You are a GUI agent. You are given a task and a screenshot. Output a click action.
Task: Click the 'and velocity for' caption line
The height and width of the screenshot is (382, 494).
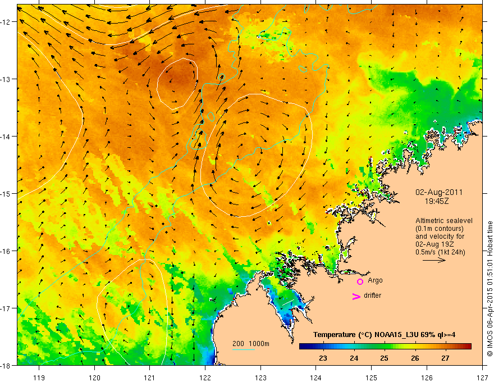440,237
